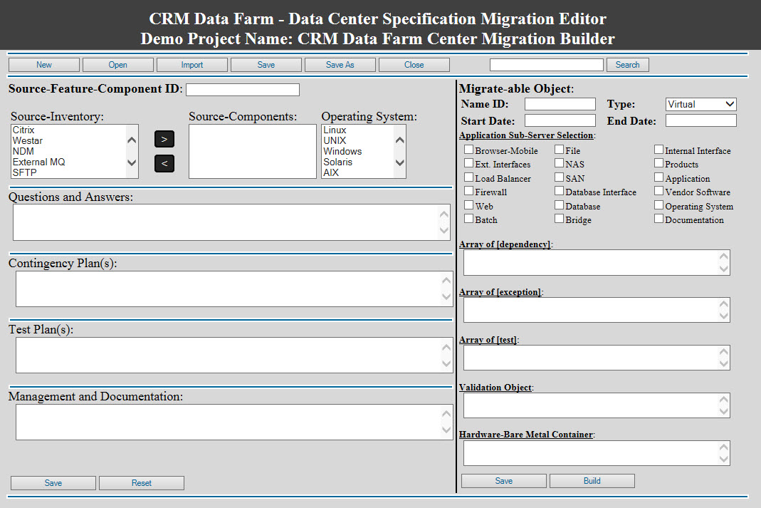Click the Save As button
Screen dimensions: 761x508
coord(340,64)
